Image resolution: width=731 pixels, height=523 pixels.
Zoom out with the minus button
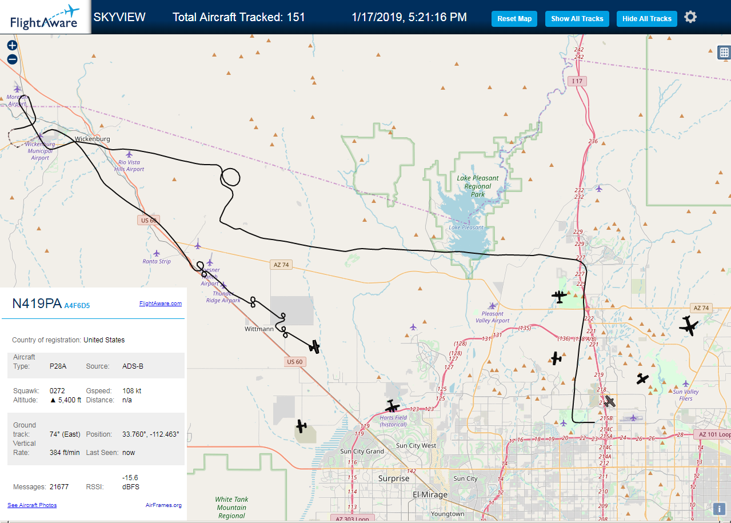point(12,59)
